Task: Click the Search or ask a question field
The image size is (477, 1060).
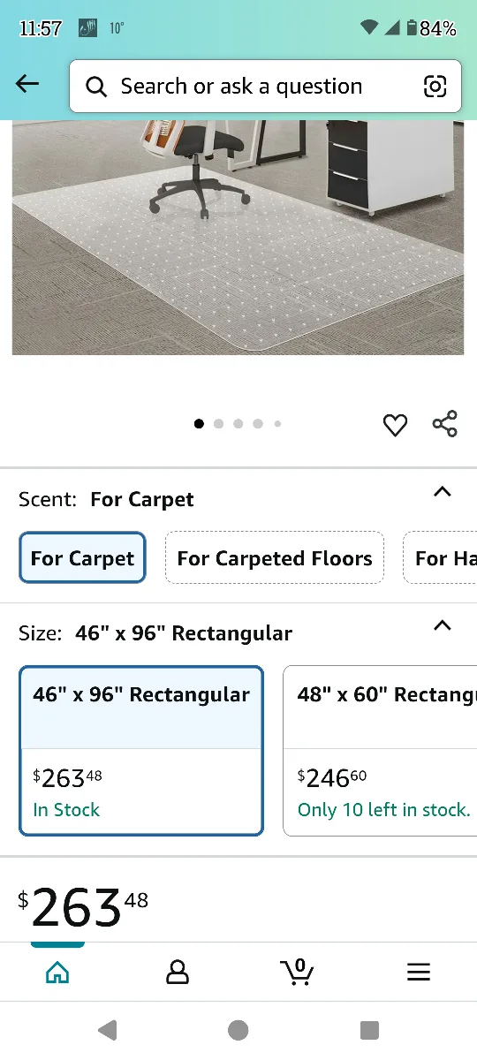Action: click(265, 87)
